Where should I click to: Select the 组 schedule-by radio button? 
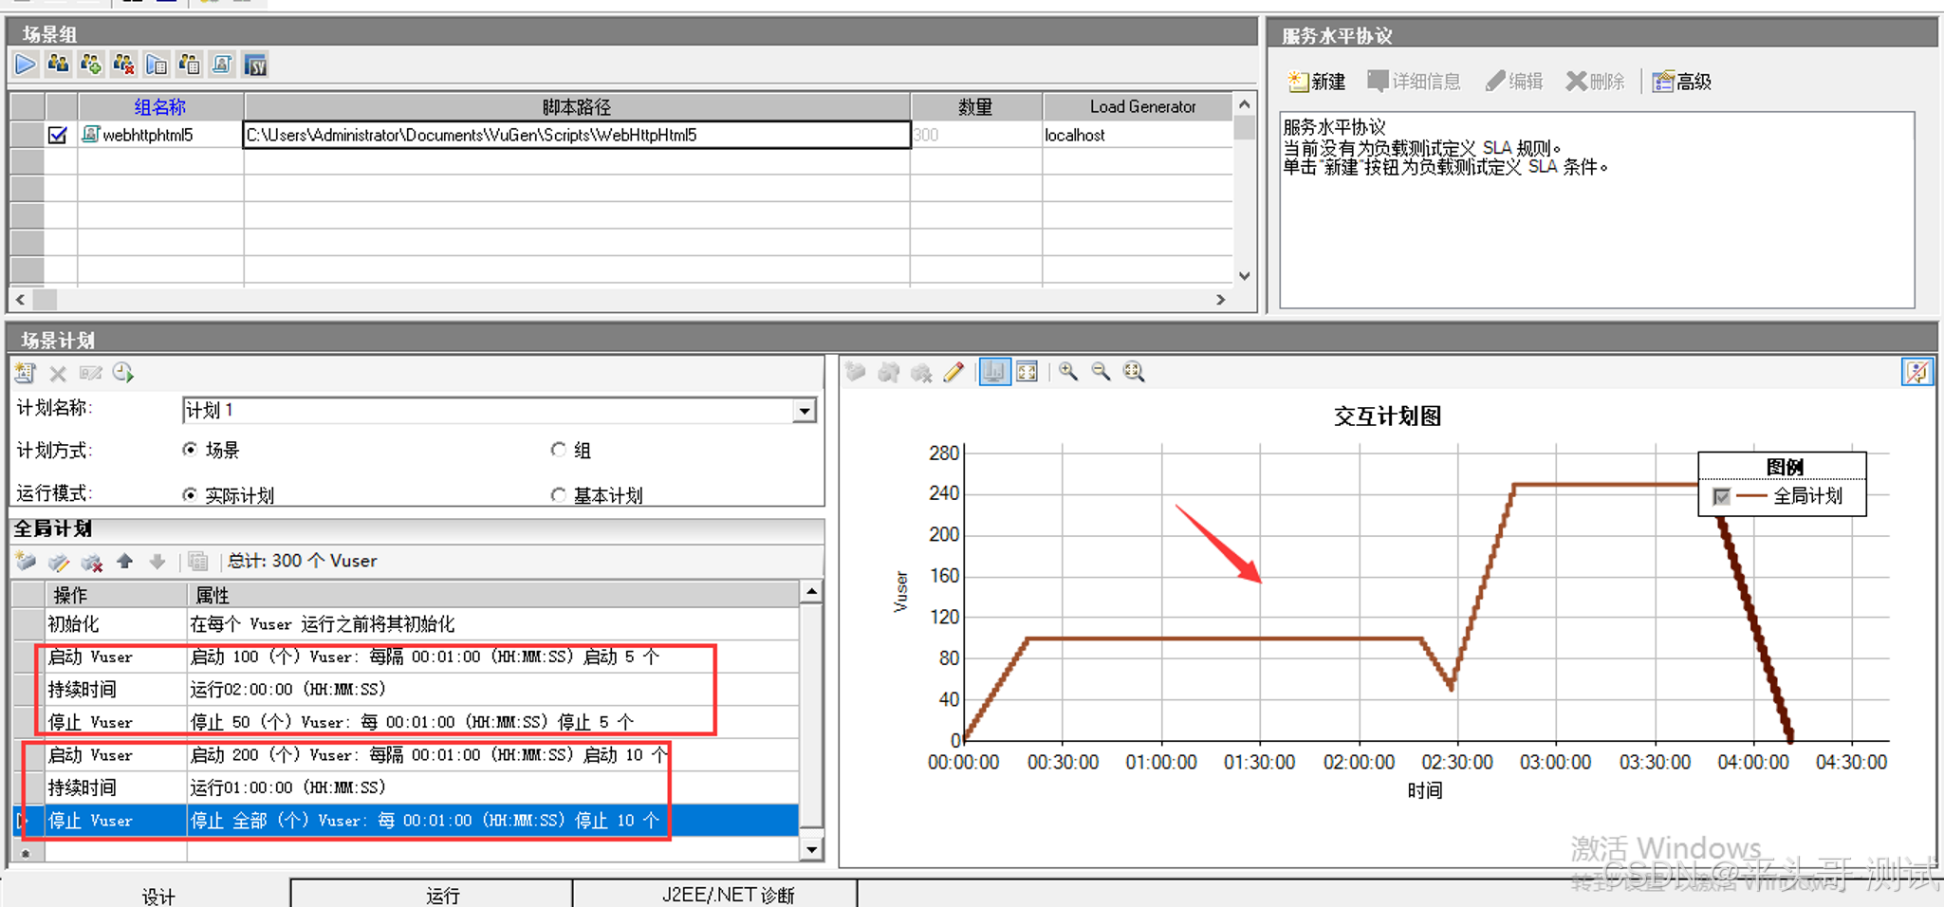(558, 450)
